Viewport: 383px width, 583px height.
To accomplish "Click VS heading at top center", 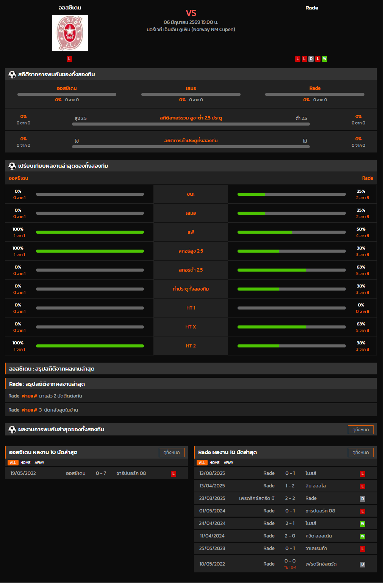I will point(191,13).
